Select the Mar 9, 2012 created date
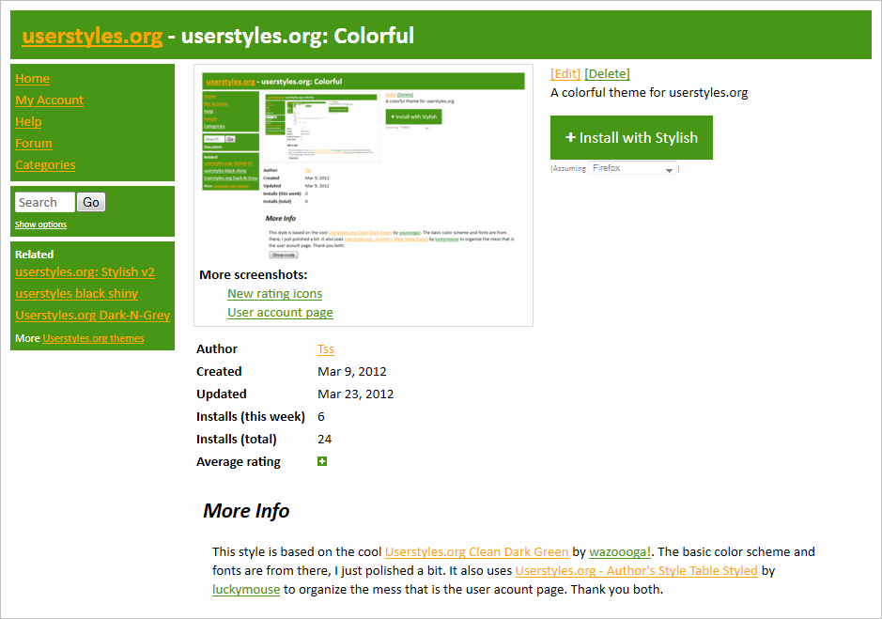 352,371
